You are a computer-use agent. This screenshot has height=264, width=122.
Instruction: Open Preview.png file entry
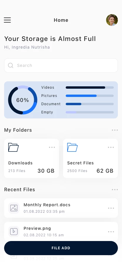61,232
